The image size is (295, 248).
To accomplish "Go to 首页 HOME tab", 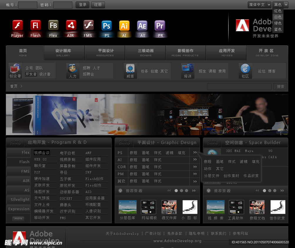I will tap(25, 53).
